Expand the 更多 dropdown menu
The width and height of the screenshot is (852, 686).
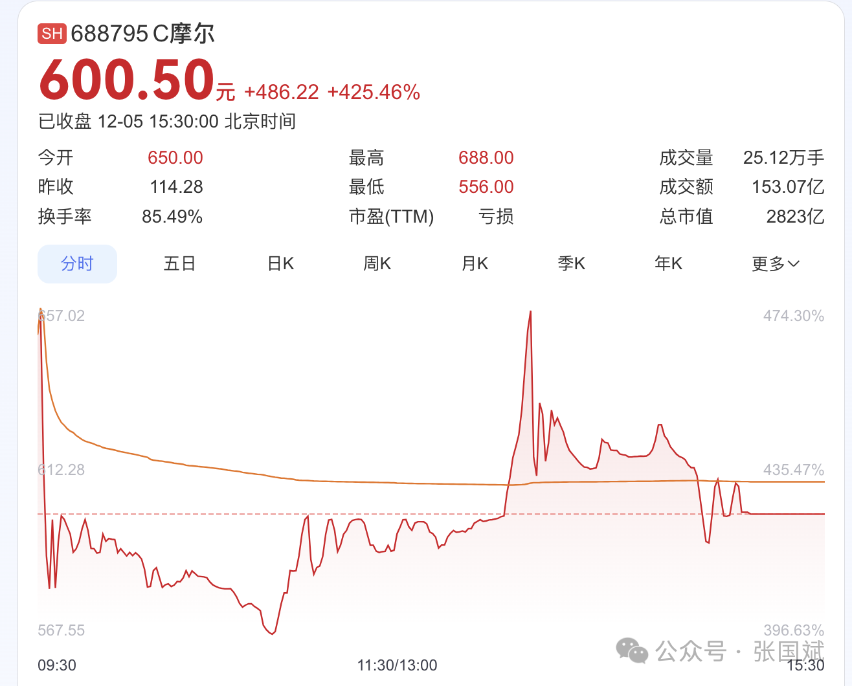click(776, 264)
